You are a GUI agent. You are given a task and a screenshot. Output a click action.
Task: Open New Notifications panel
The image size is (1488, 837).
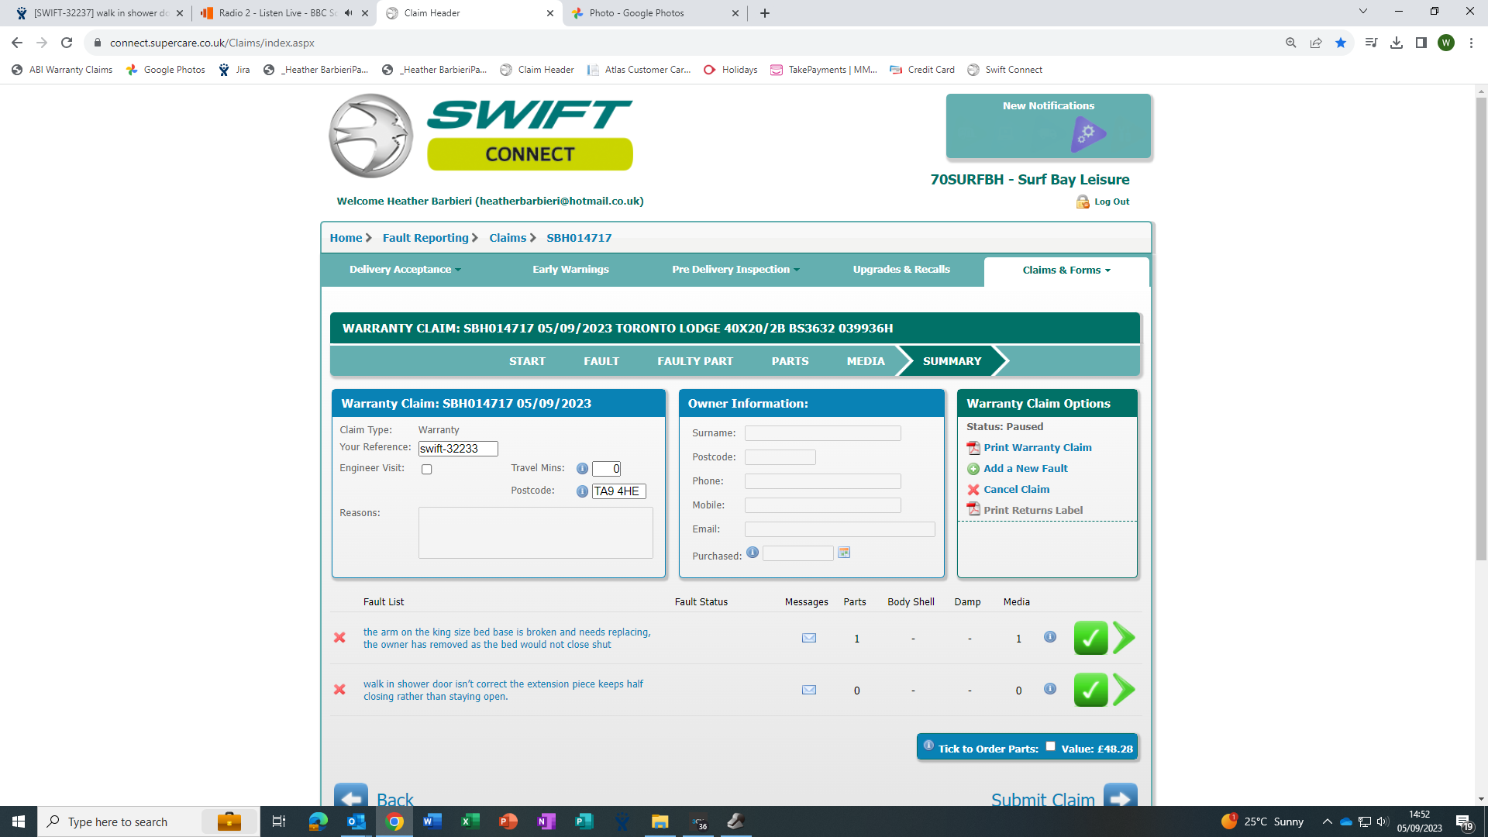click(x=1048, y=126)
